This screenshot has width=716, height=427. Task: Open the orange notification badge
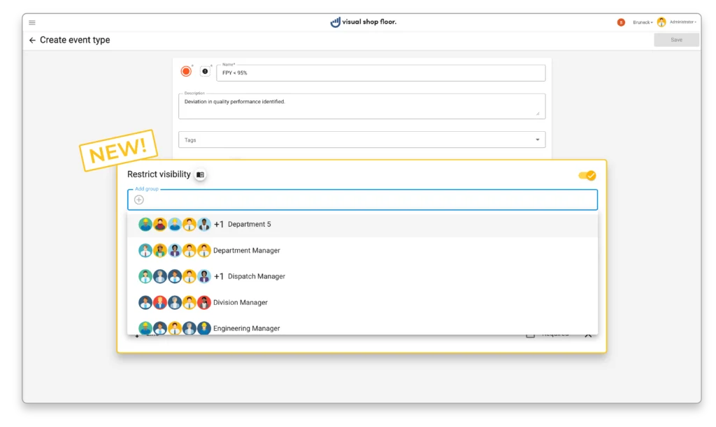point(620,22)
